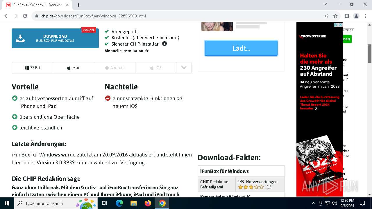Click the taskbar search box
The height and width of the screenshot is (209, 372).
56,203
